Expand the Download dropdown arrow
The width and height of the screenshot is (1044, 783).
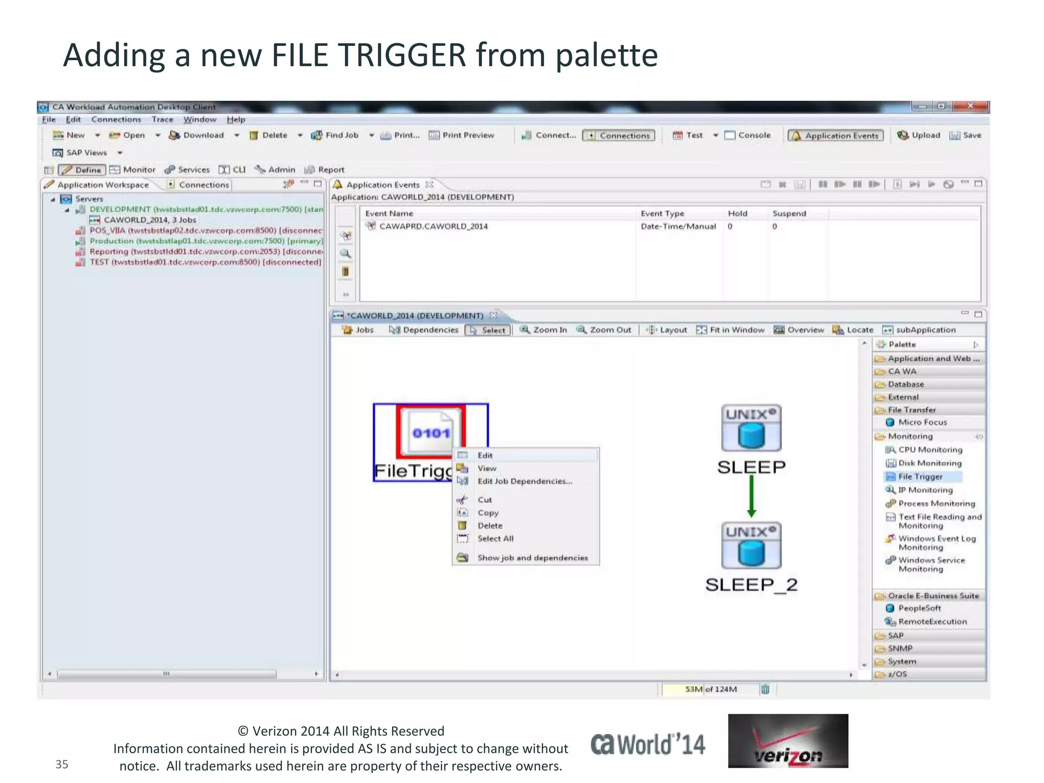point(237,135)
